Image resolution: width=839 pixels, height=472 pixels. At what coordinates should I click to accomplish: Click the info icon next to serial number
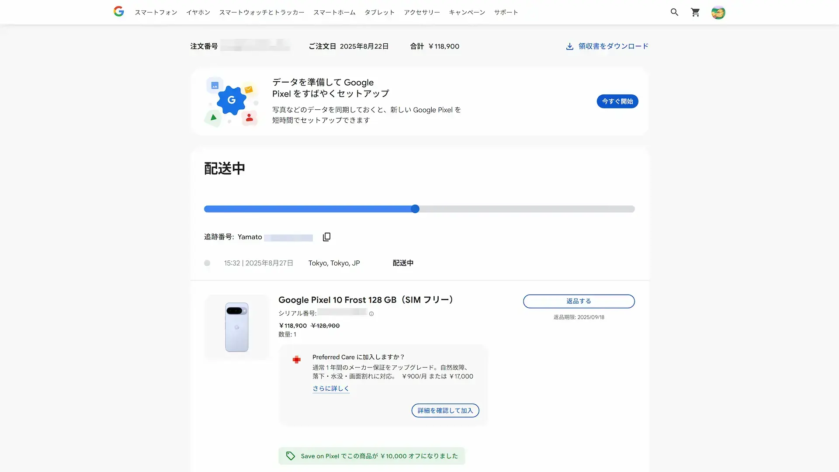(x=371, y=313)
